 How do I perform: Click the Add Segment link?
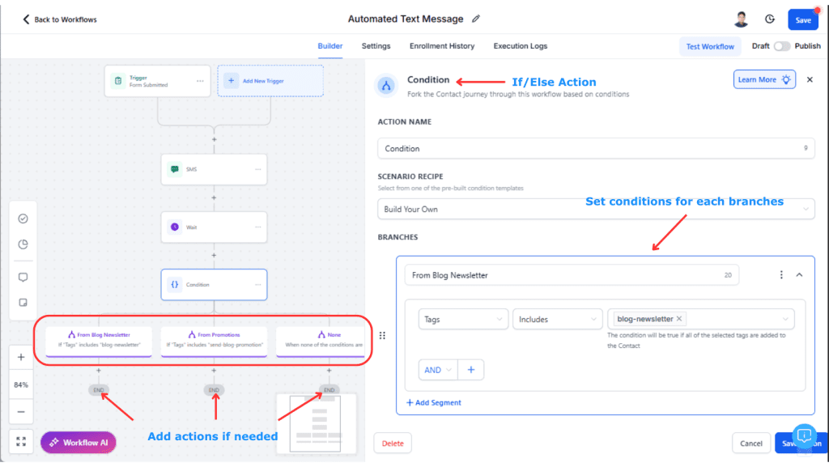[x=434, y=402]
